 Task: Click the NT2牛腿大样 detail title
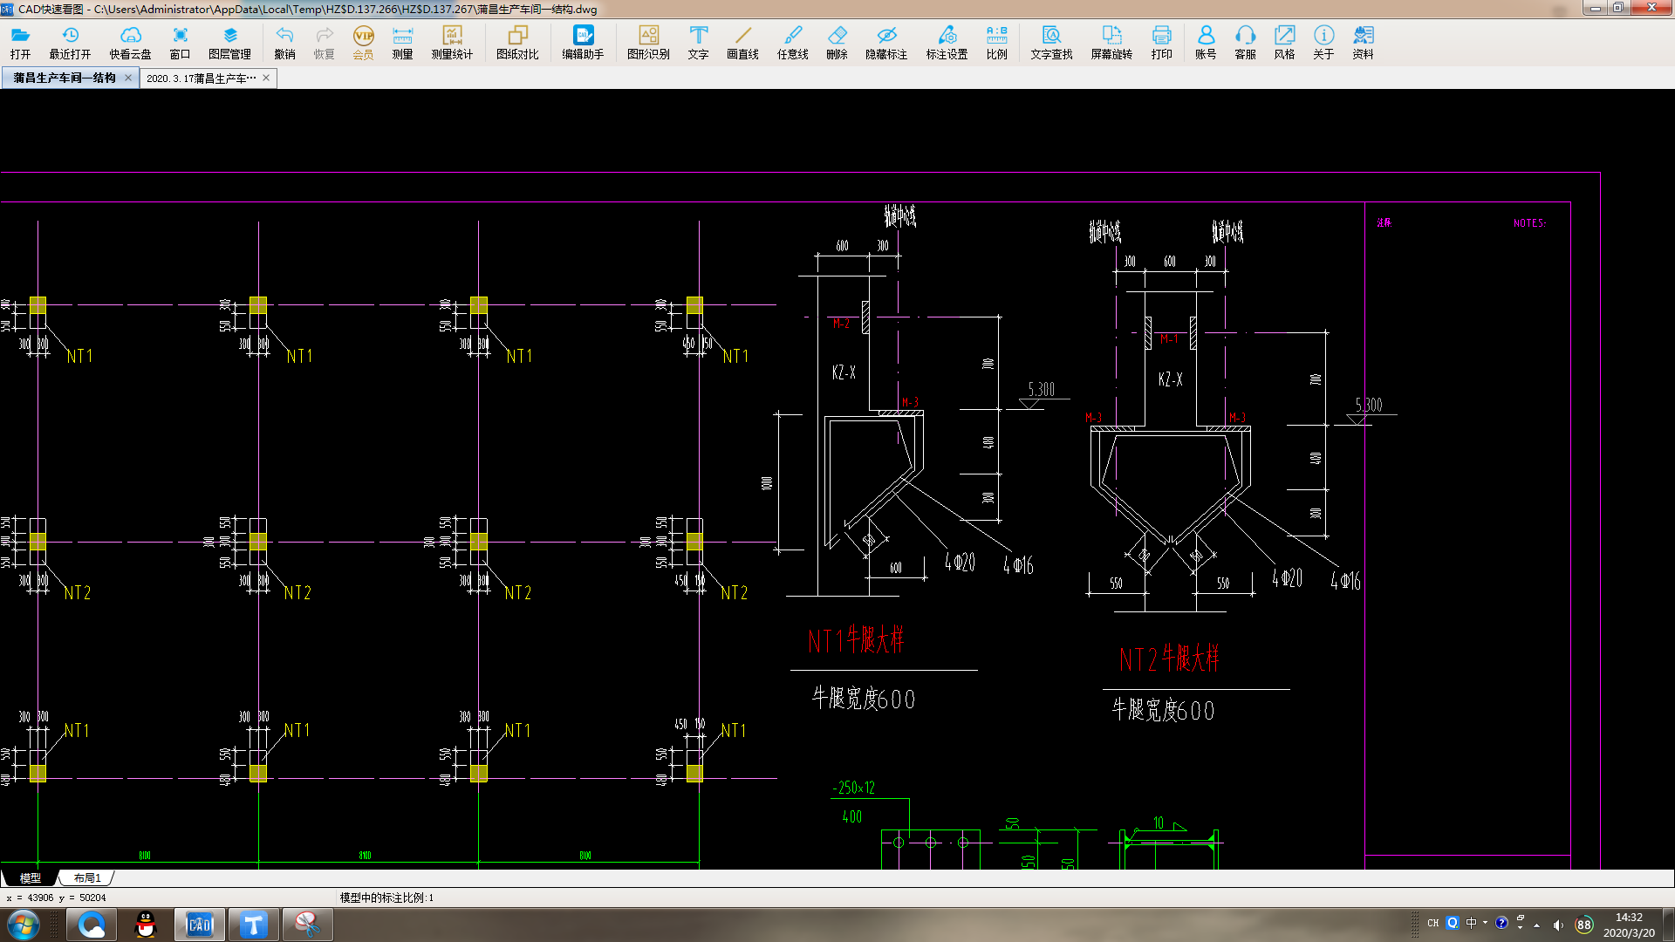tap(1169, 659)
